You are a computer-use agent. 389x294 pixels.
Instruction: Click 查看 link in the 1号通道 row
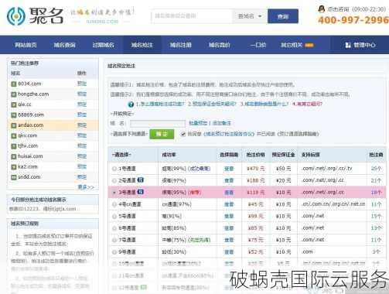(x=229, y=169)
